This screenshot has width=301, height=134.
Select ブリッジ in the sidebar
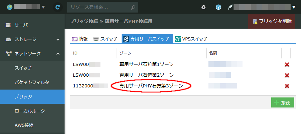(32, 97)
